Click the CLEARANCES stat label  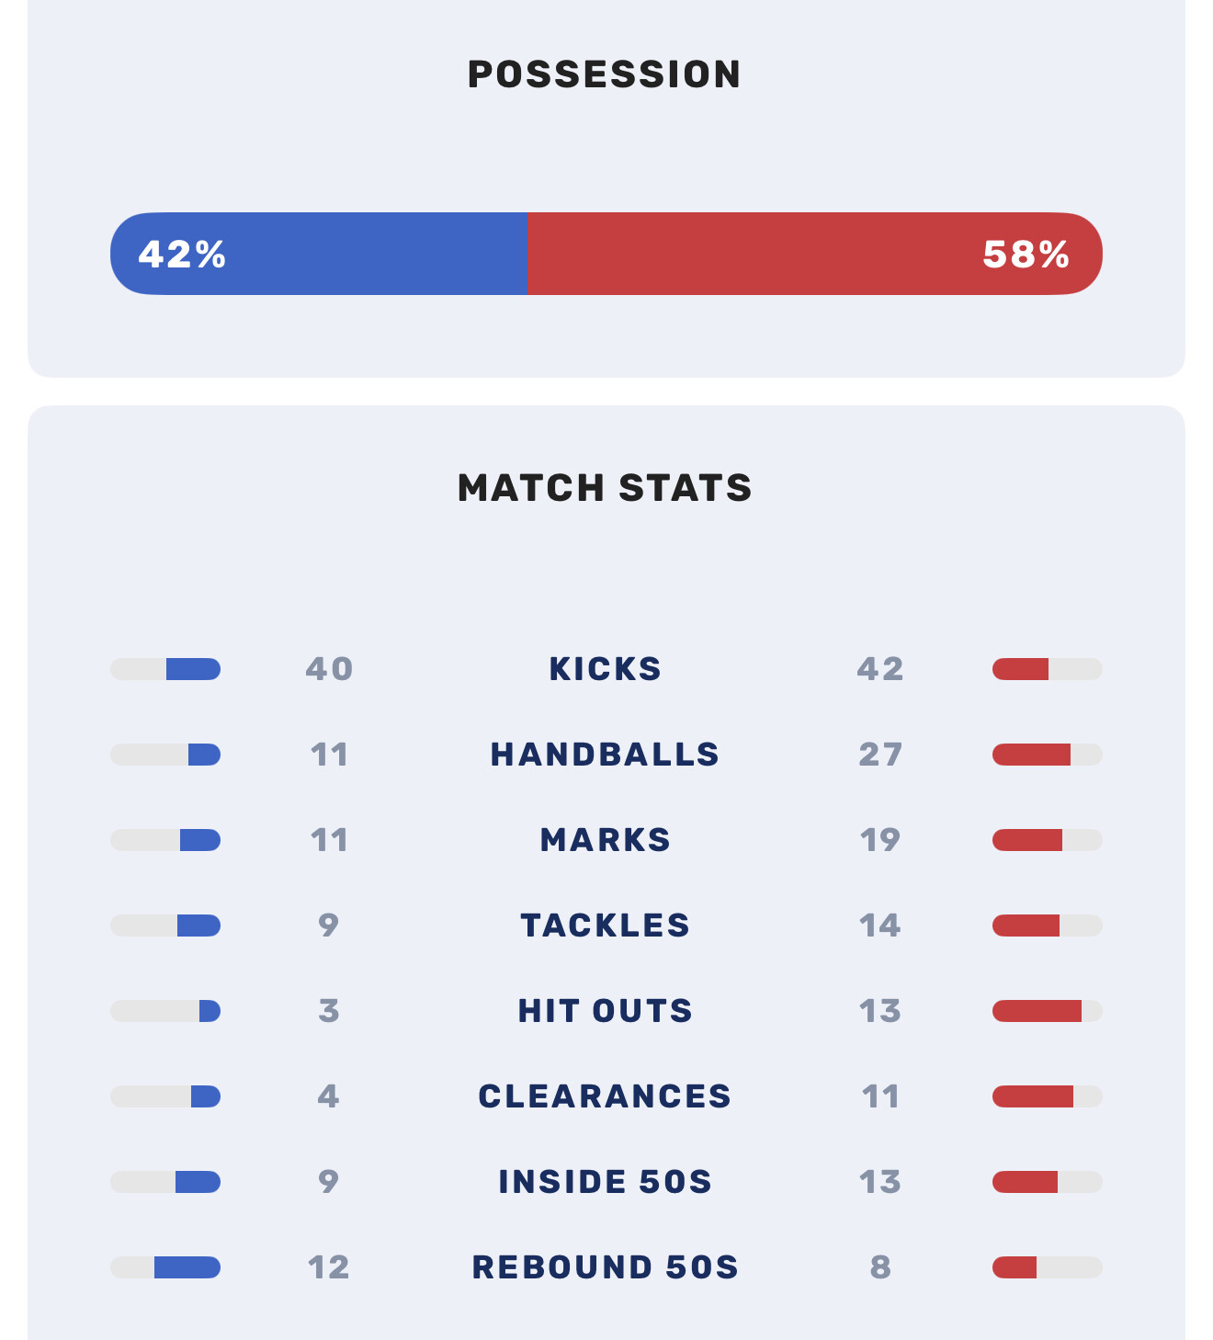(x=605, y=1096)
